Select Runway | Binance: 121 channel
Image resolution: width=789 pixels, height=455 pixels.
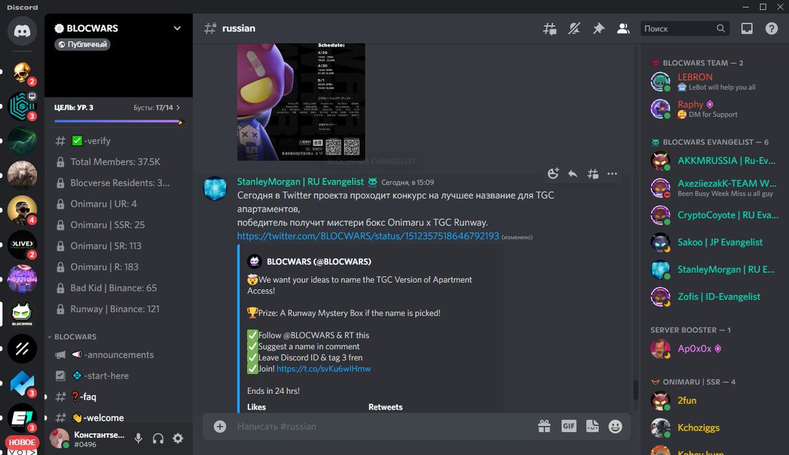pos(119,309)
